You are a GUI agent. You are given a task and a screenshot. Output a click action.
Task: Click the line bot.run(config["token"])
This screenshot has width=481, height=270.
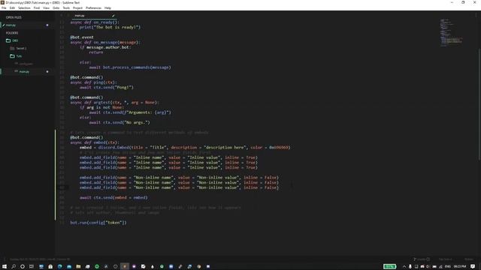98,223
